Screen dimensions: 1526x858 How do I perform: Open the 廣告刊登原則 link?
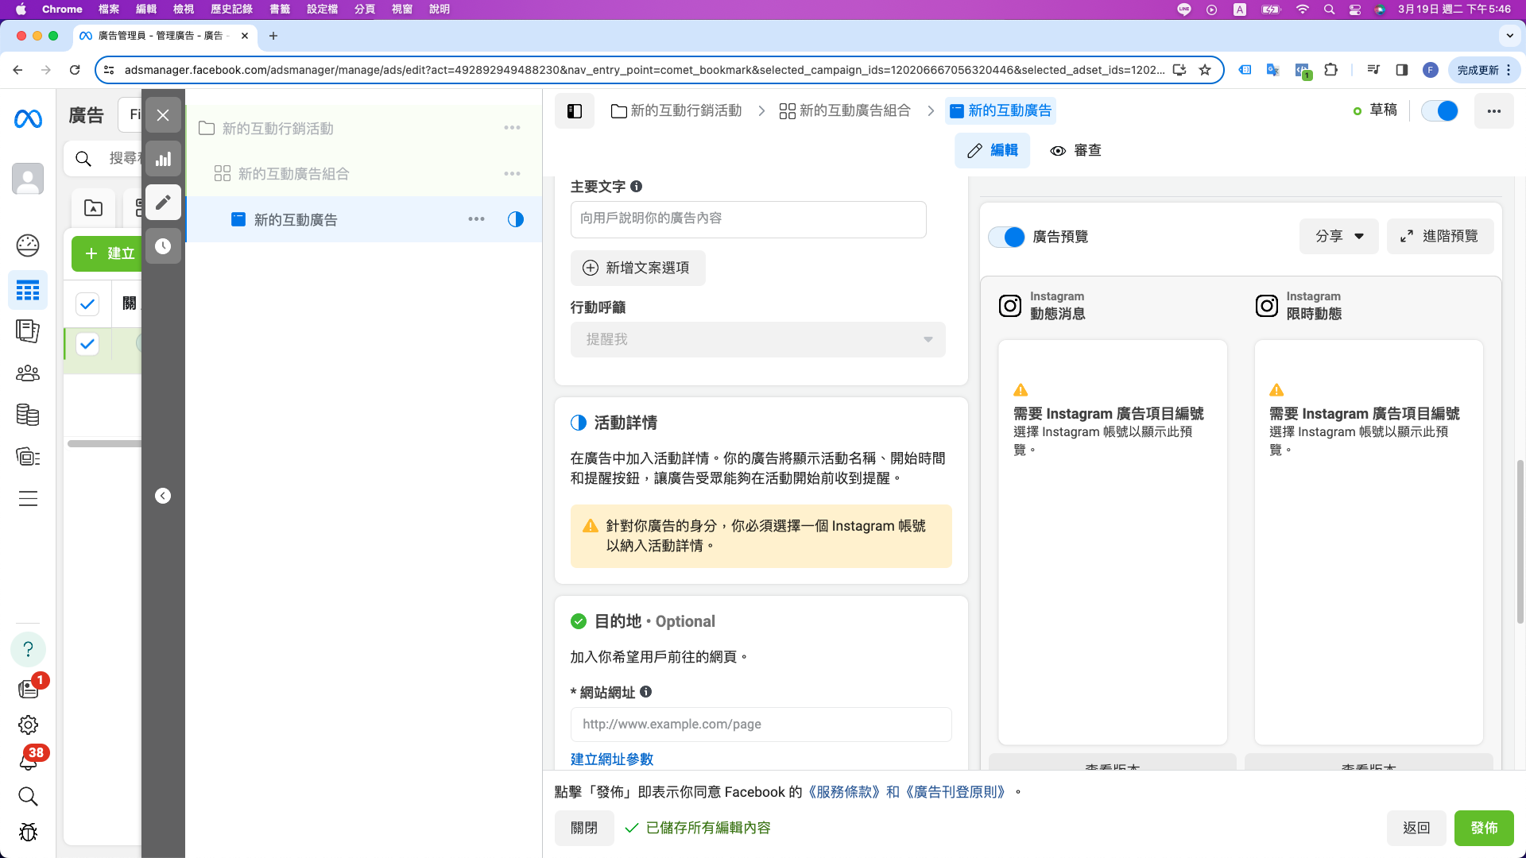[956, 792]
